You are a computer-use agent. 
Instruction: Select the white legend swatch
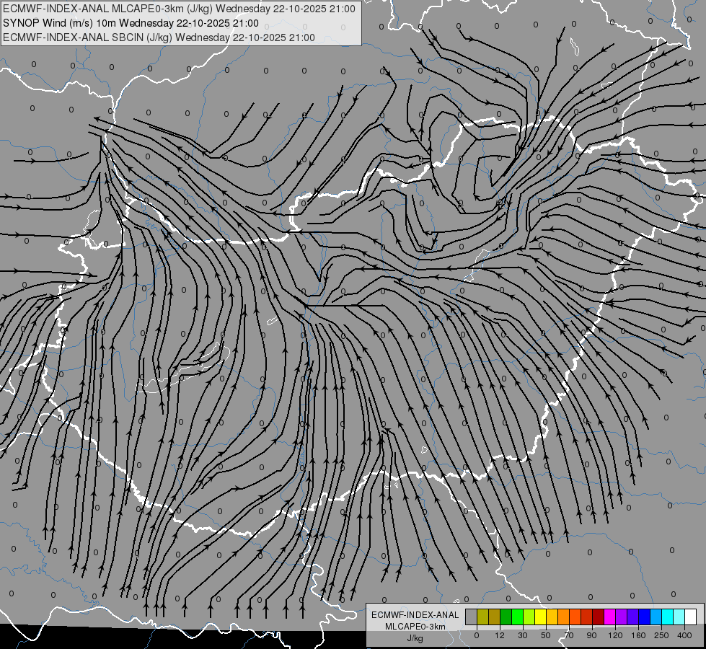point(690,617)
